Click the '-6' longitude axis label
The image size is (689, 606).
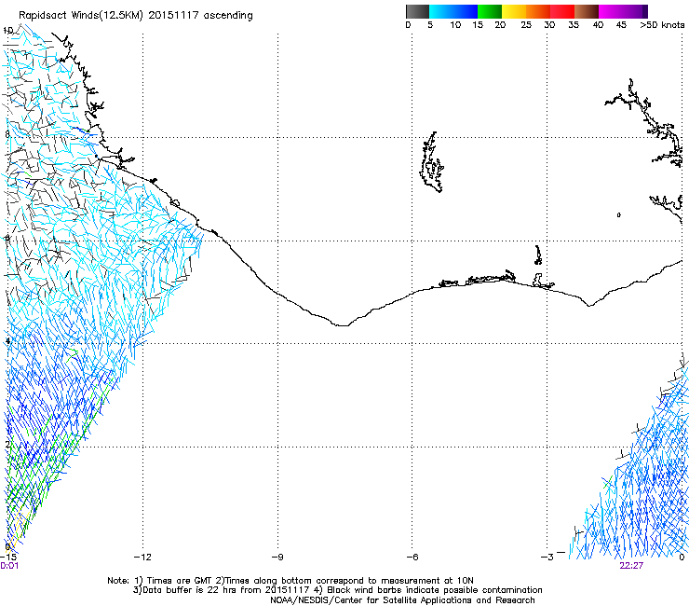coord(412,558)
